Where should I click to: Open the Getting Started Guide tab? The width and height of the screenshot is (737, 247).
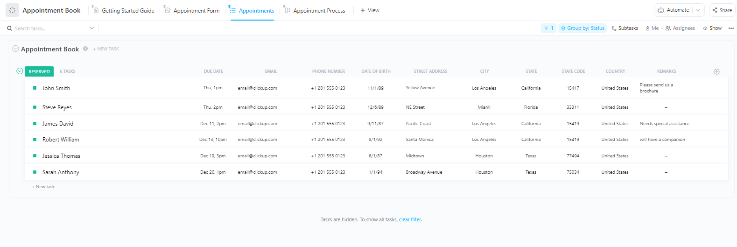tap(123, 10)
